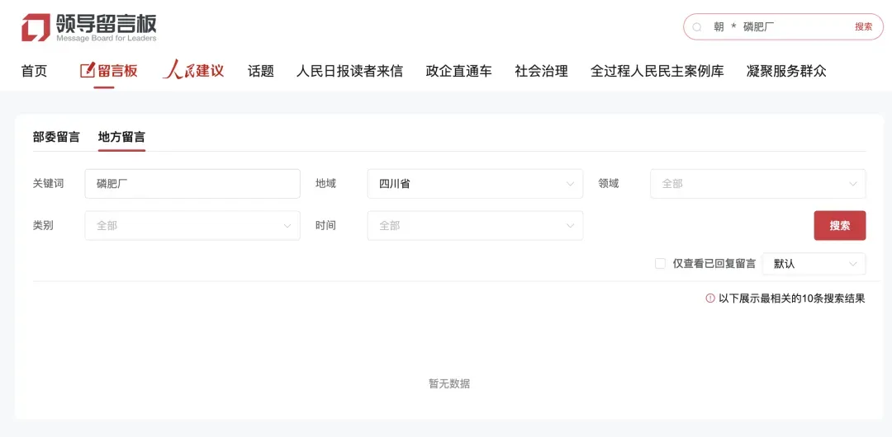892x437 pixels.
Task: Select the 地方留言 tab
Action: 121,137
